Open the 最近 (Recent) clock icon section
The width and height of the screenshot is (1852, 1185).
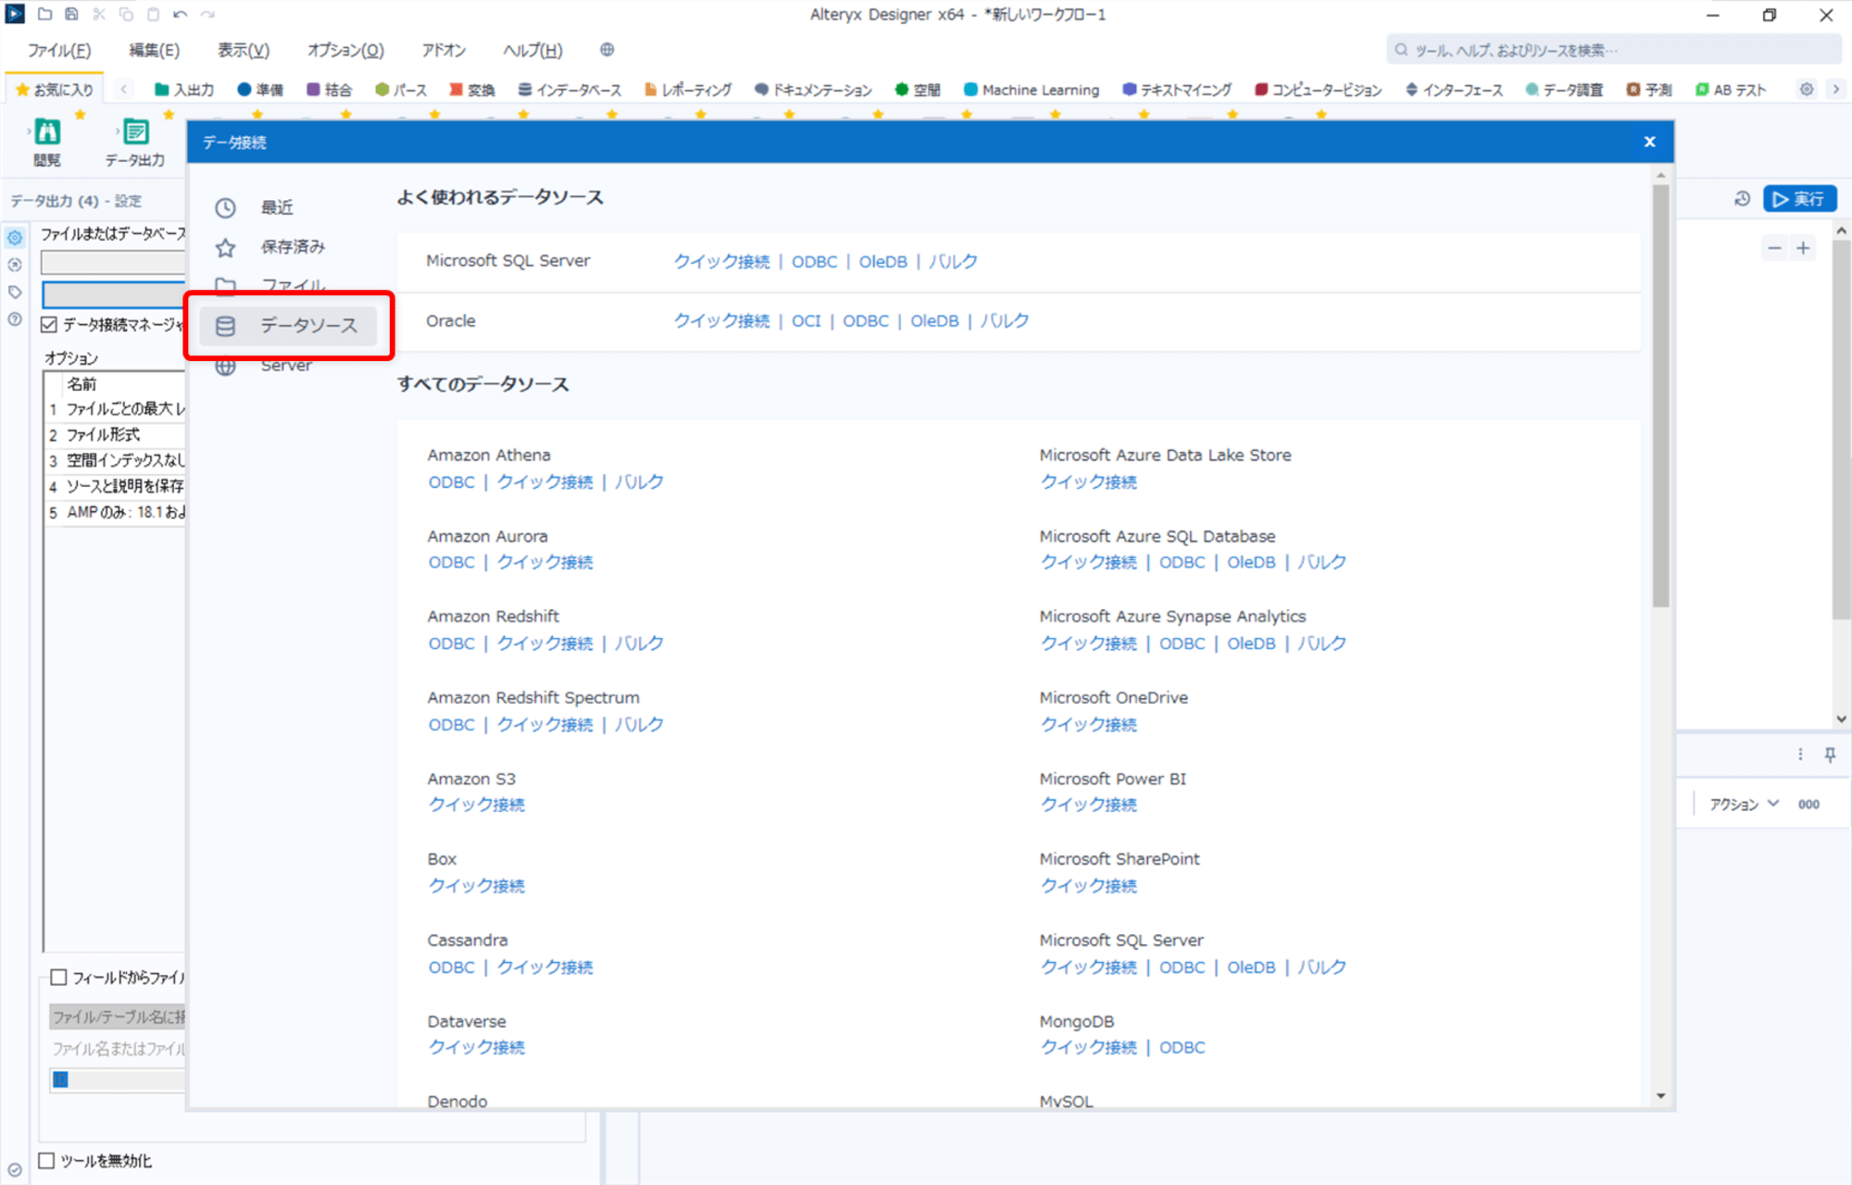(x=225, y=207)
